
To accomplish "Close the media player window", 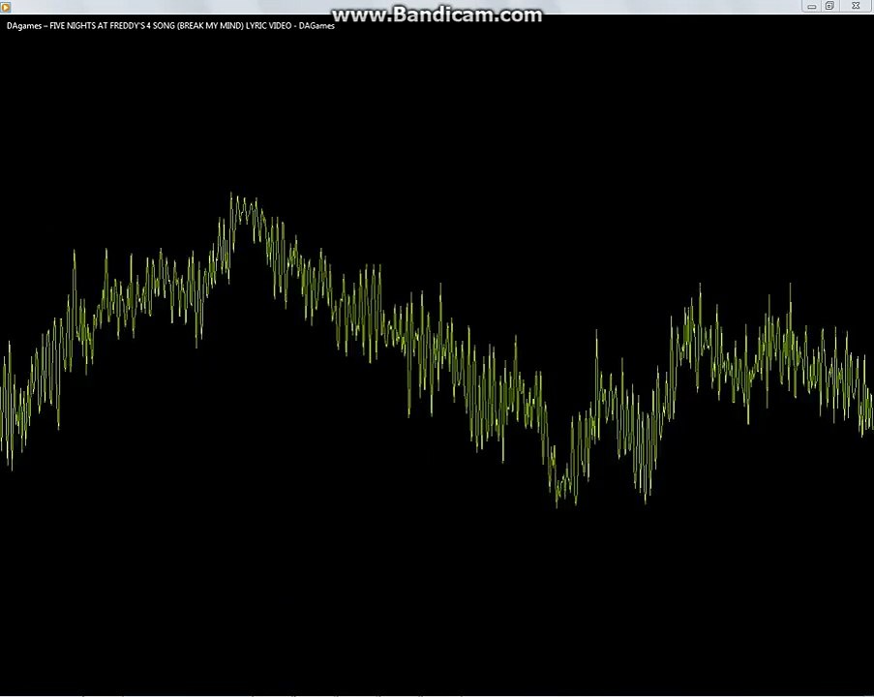I will click(856, 6).
